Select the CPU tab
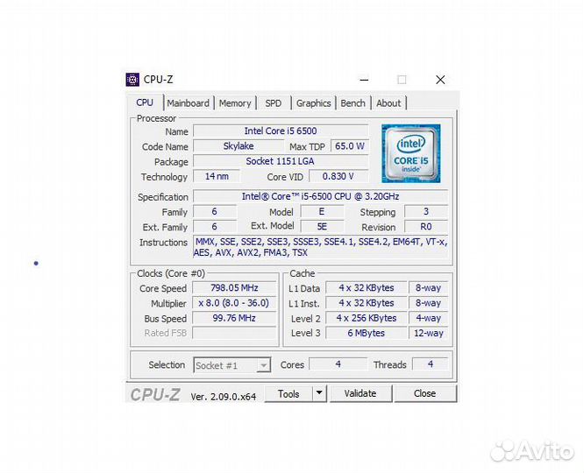584x473 pixels. click(x=145, y=102)
